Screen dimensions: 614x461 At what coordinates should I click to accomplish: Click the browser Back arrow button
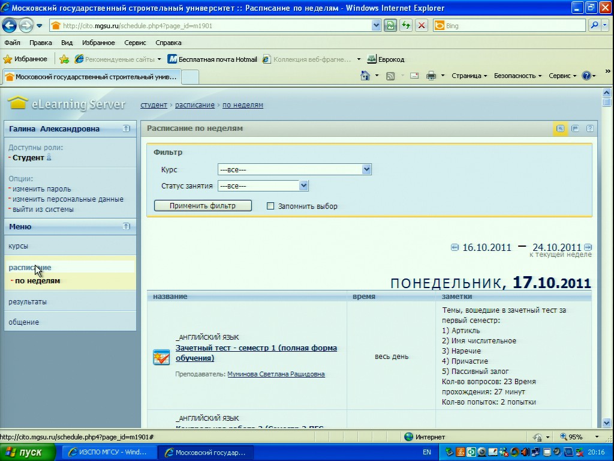[10, 26]
